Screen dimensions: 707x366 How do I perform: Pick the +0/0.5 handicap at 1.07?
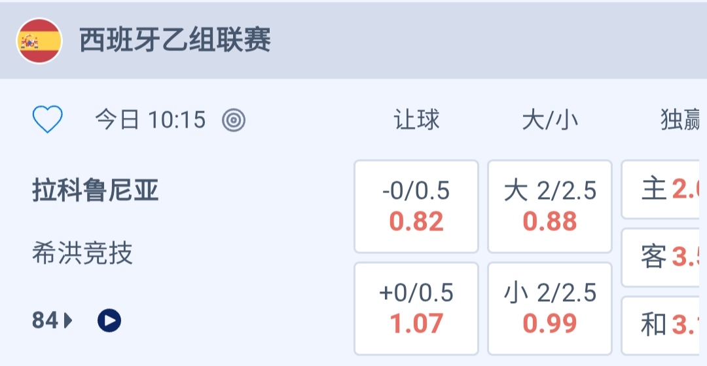pos(416,308)
